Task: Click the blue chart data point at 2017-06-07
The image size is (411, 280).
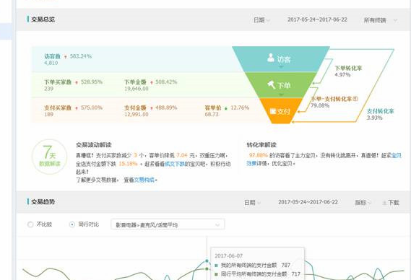Action: click(207, 261)
